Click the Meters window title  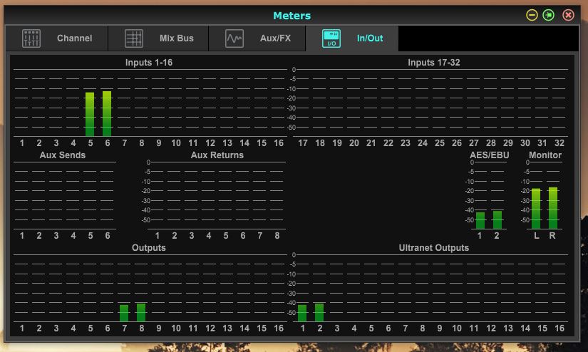(292, 16)
